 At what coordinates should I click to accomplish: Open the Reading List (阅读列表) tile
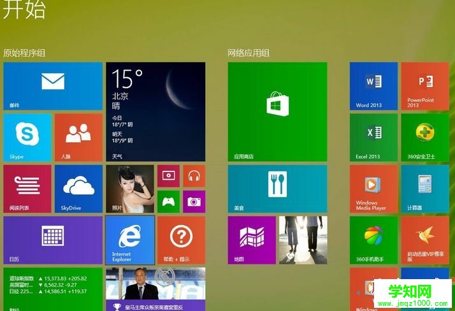27,189
